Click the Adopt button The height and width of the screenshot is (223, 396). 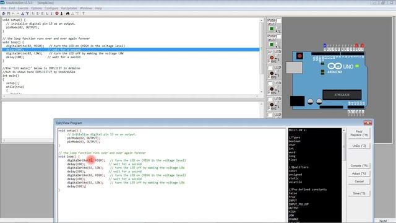(359, 173)
